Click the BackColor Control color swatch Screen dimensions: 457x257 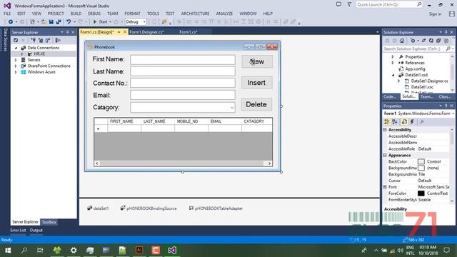point(421,161)
